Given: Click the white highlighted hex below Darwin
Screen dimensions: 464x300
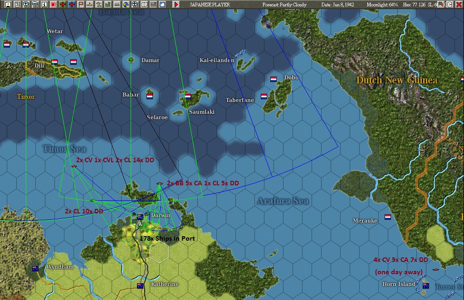Looking at the screenshot, I should click(x=159, y=252).
